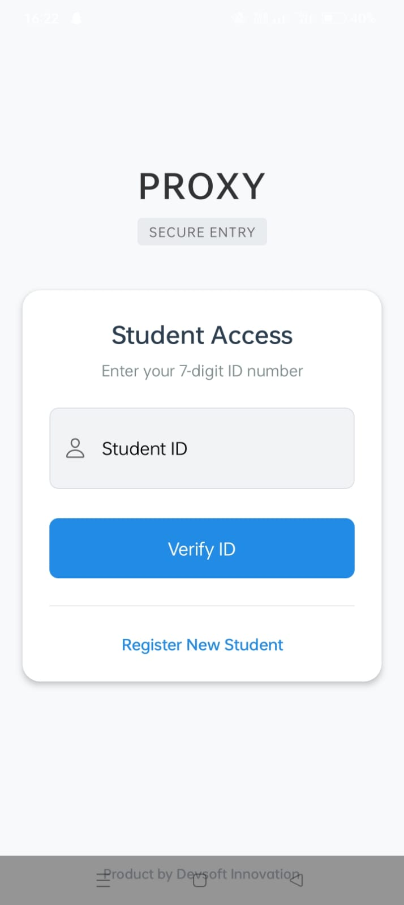The image size is (404, 905).
Task: Tap the battery icon in status bar
Action: [x=334, y=18]
